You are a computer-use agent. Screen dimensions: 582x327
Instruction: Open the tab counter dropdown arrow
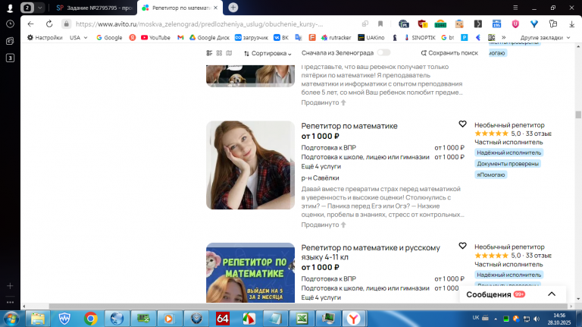click(39, 8)
